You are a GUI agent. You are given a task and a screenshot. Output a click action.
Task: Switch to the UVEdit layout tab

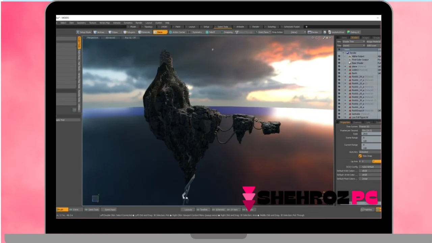point(164,27)
